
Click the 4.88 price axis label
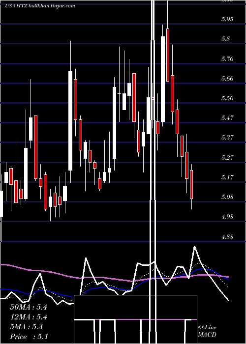(x=227, y=236)
